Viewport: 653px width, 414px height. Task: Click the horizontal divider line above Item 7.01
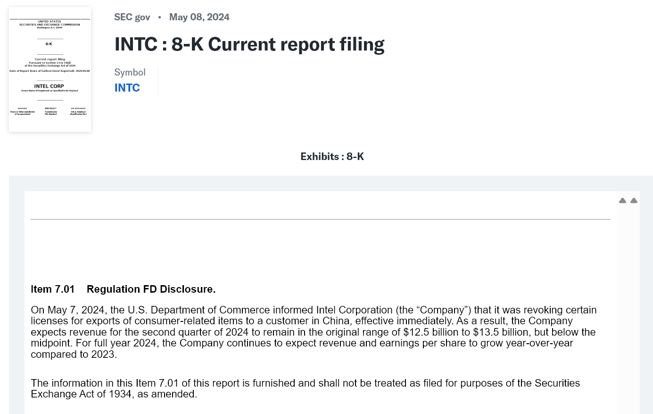tap(321, 219)
